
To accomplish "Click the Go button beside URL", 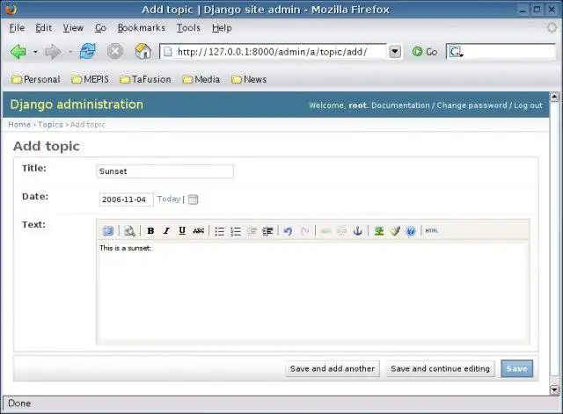I will [x=424, y=52].
